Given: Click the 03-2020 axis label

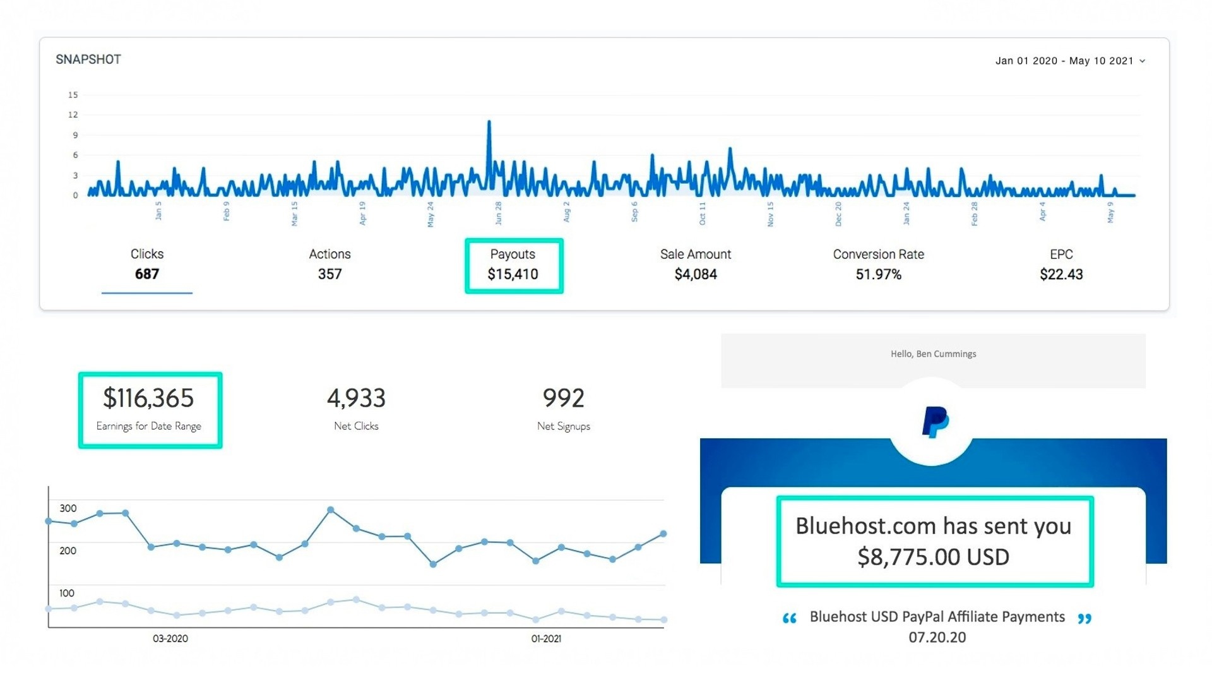Looking at the screenshot, I should tap(170, 638).
